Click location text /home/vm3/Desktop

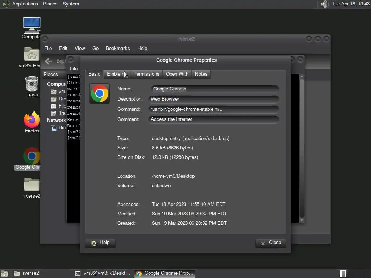[x=173, y=176]
